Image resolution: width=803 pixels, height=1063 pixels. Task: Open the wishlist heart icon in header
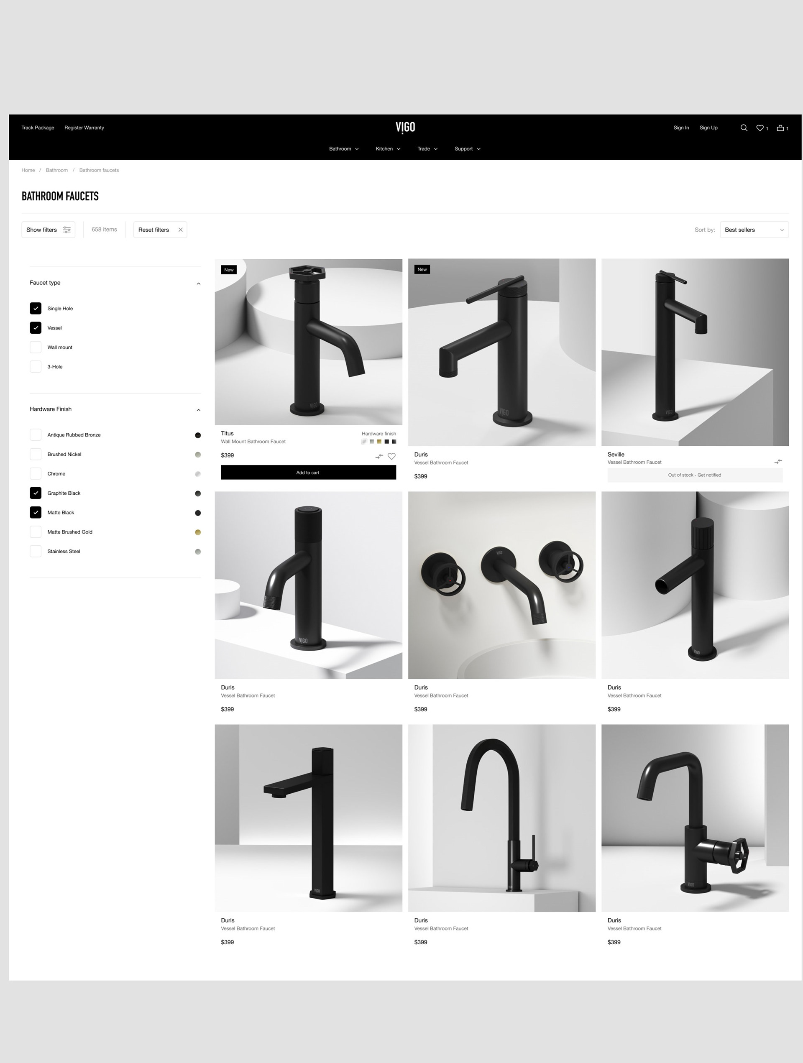pyautogui.click(x=760, y=128)
